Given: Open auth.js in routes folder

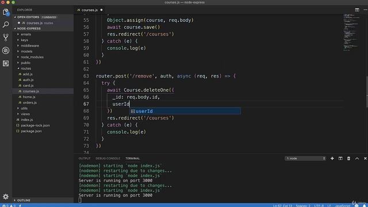Looking at the screenshot, I should click(x=28, y=80).
